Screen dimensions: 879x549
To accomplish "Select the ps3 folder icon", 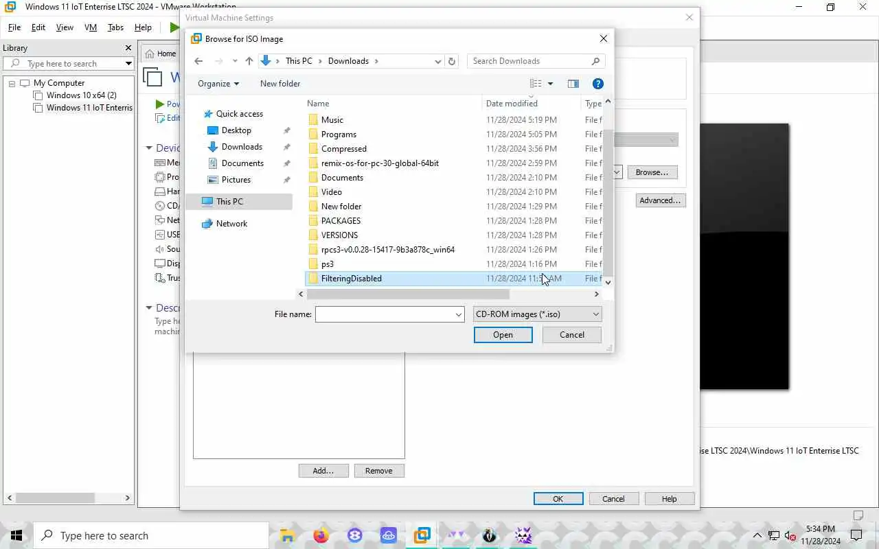I will 313,264.
